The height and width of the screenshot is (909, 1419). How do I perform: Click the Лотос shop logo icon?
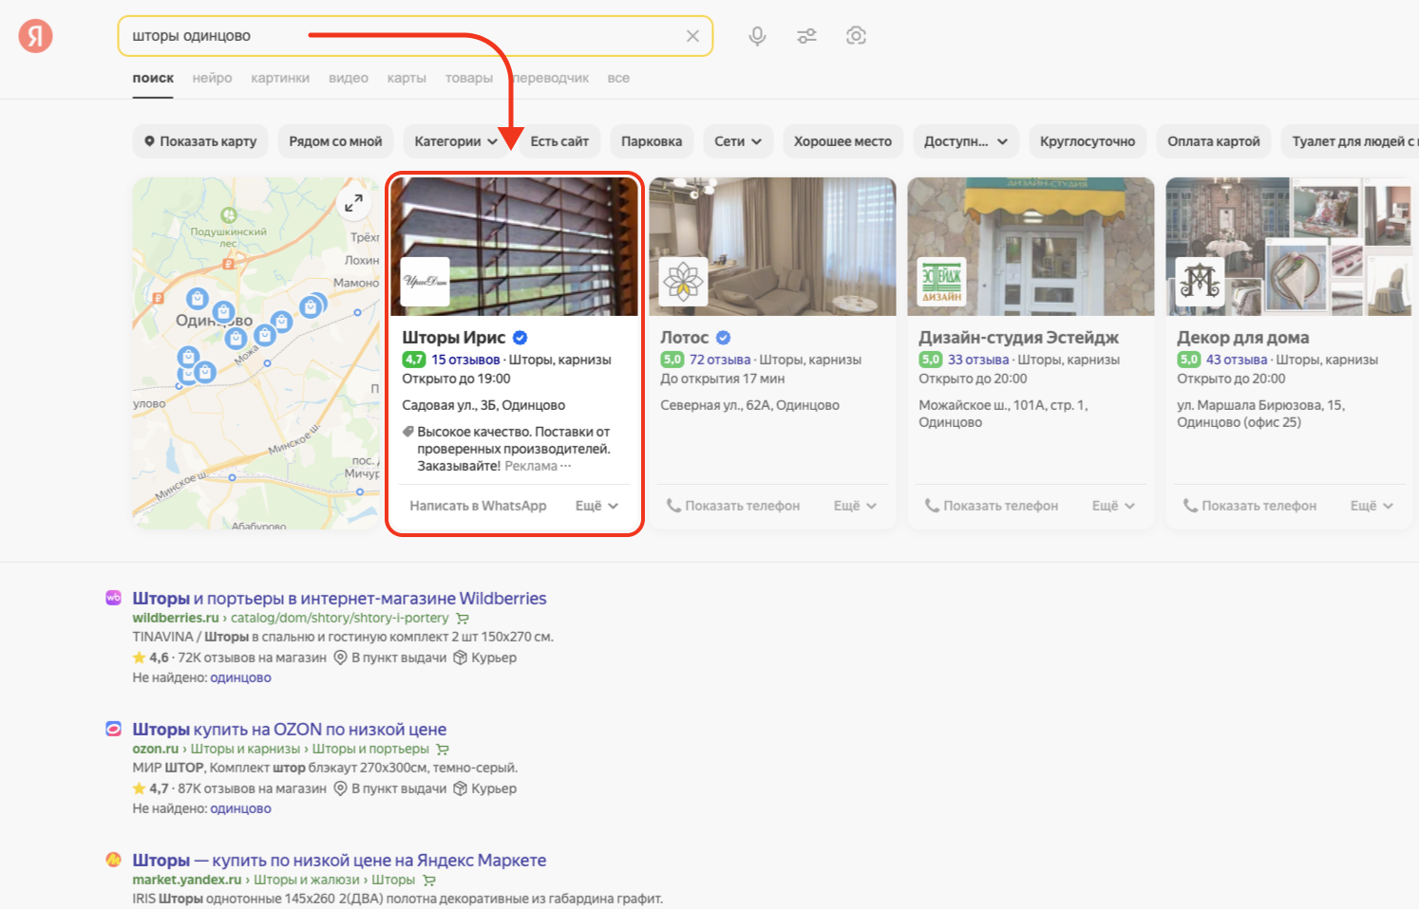[x=684, y=282]
